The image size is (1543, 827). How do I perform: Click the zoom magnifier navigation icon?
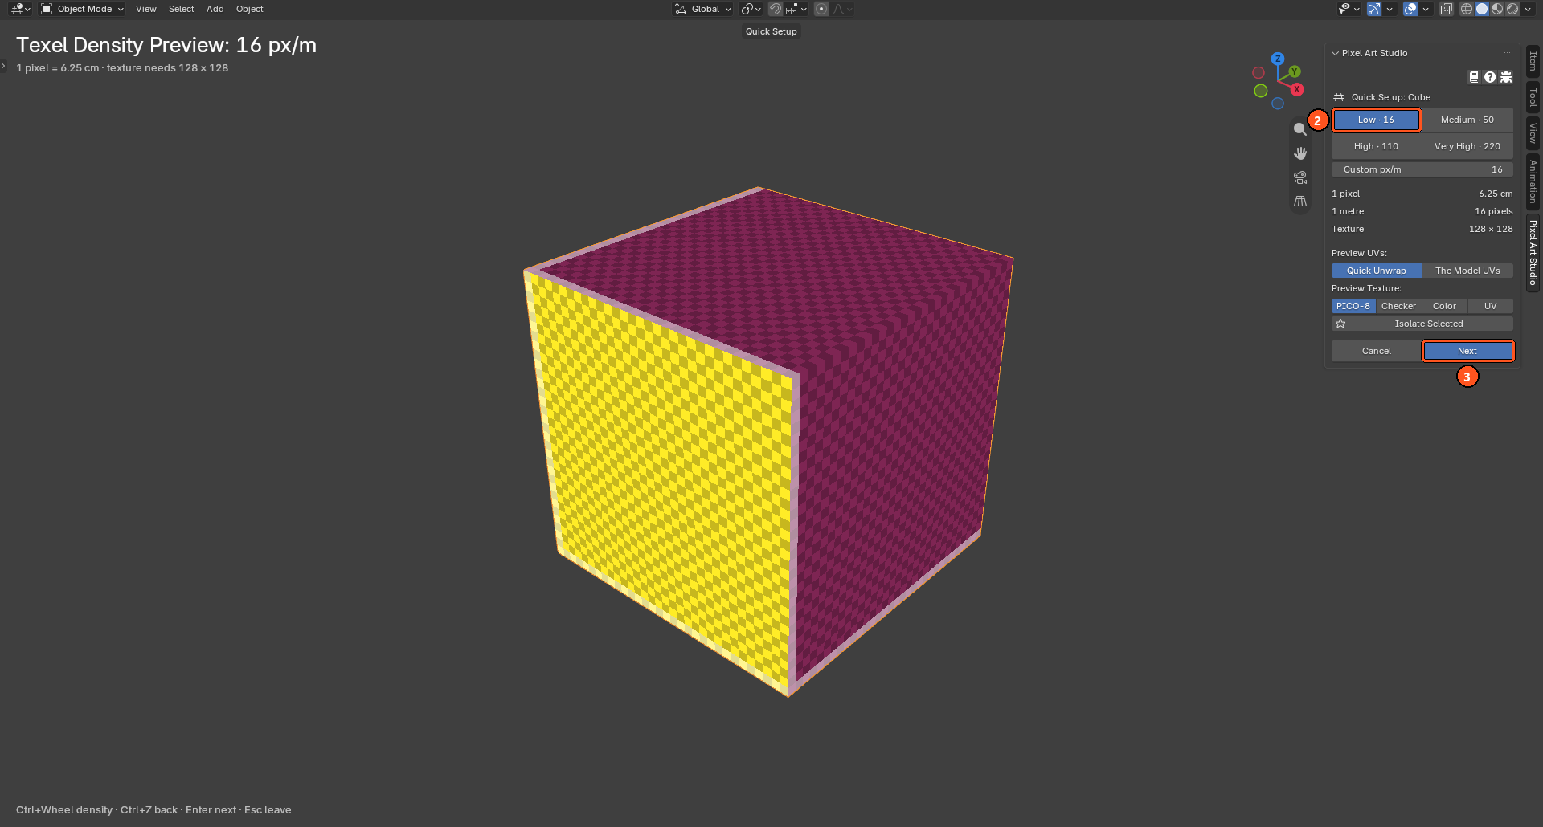pos(1300,129)
